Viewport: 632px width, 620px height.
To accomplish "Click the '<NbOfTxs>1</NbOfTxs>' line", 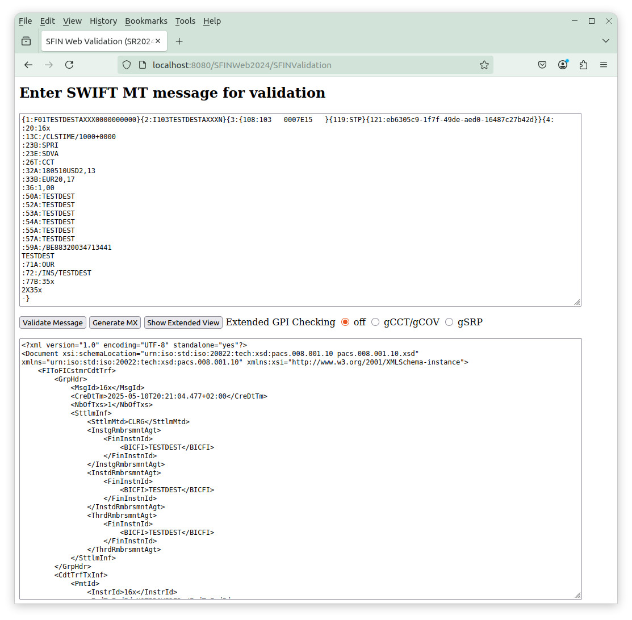I will point(112,405).
